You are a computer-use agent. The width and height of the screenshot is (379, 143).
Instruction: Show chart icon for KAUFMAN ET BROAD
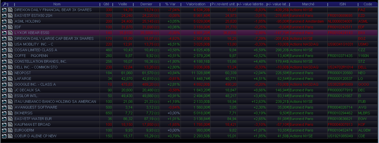pyautogui.click(x=4, y=125)
